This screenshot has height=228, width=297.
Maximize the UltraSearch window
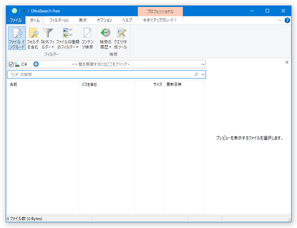tap(267, 11)
